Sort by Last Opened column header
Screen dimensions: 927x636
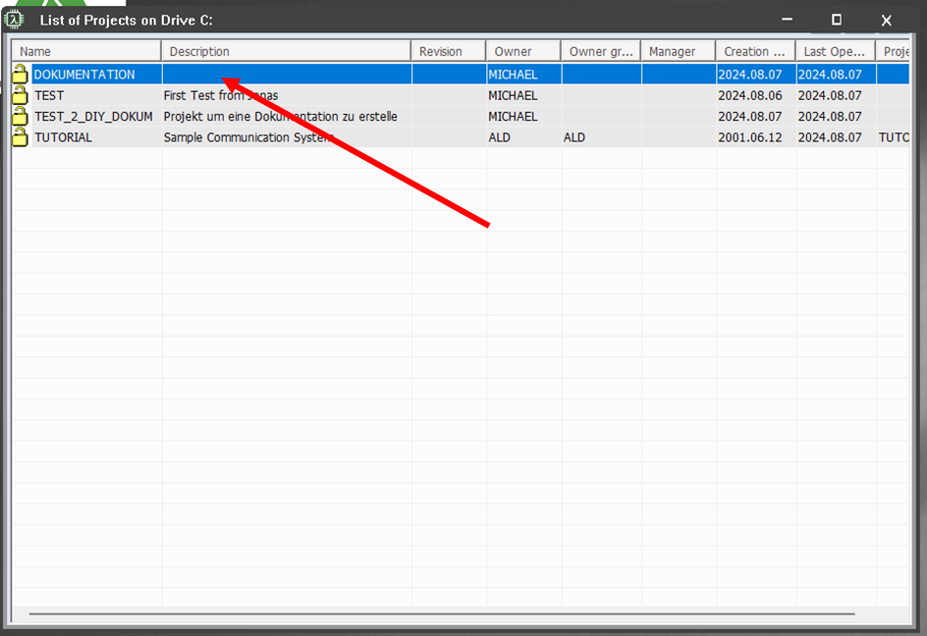835,51
